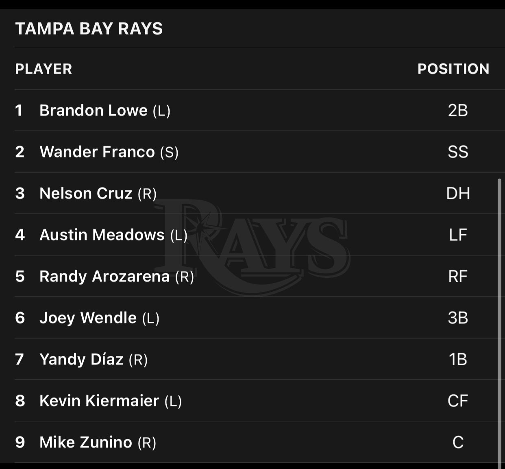
Task: Choose Yandy Díaz in the lineup
Action: click(81, 360)
